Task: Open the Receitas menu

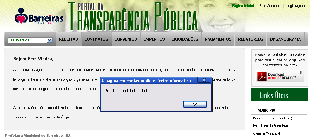Action: [68, 39]
